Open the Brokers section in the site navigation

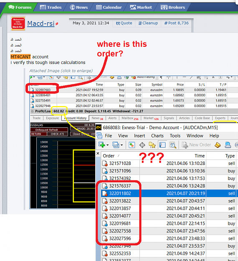click(173, 8)
